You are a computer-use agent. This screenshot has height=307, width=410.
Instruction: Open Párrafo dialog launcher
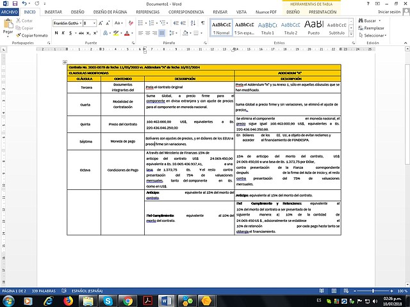click(205, 43)
